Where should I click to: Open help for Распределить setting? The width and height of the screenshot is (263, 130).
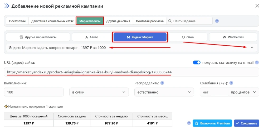162,83
